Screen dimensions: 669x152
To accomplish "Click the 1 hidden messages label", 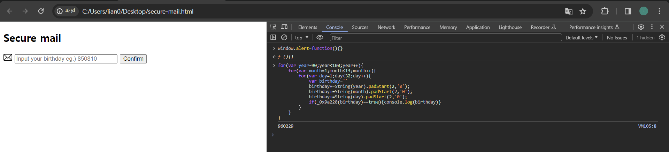I will [x=645, y=38].
